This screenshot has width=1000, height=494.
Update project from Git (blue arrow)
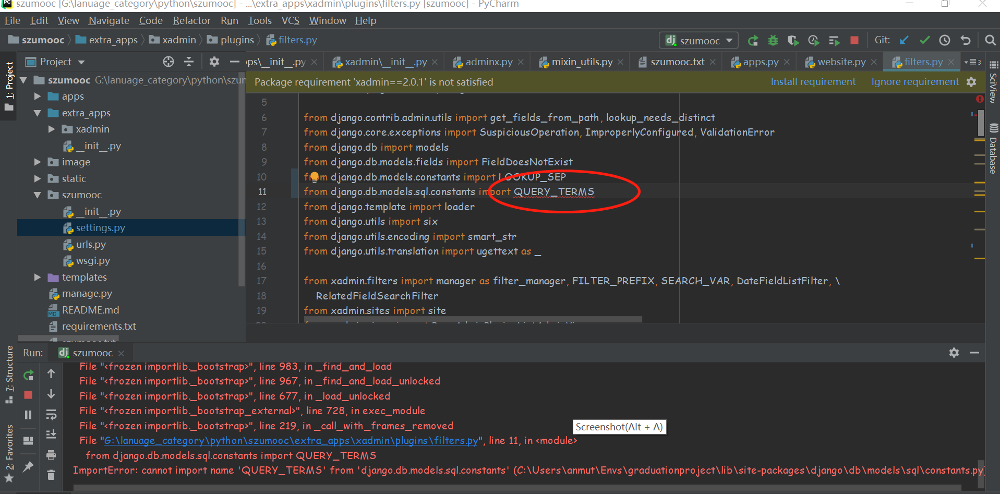coord(904,40)
